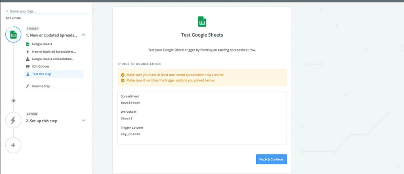Select Test this Step

54,74
